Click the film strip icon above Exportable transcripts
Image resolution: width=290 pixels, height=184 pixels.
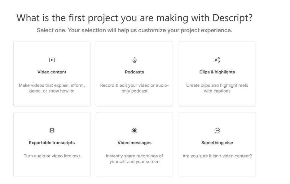[52, 131]
